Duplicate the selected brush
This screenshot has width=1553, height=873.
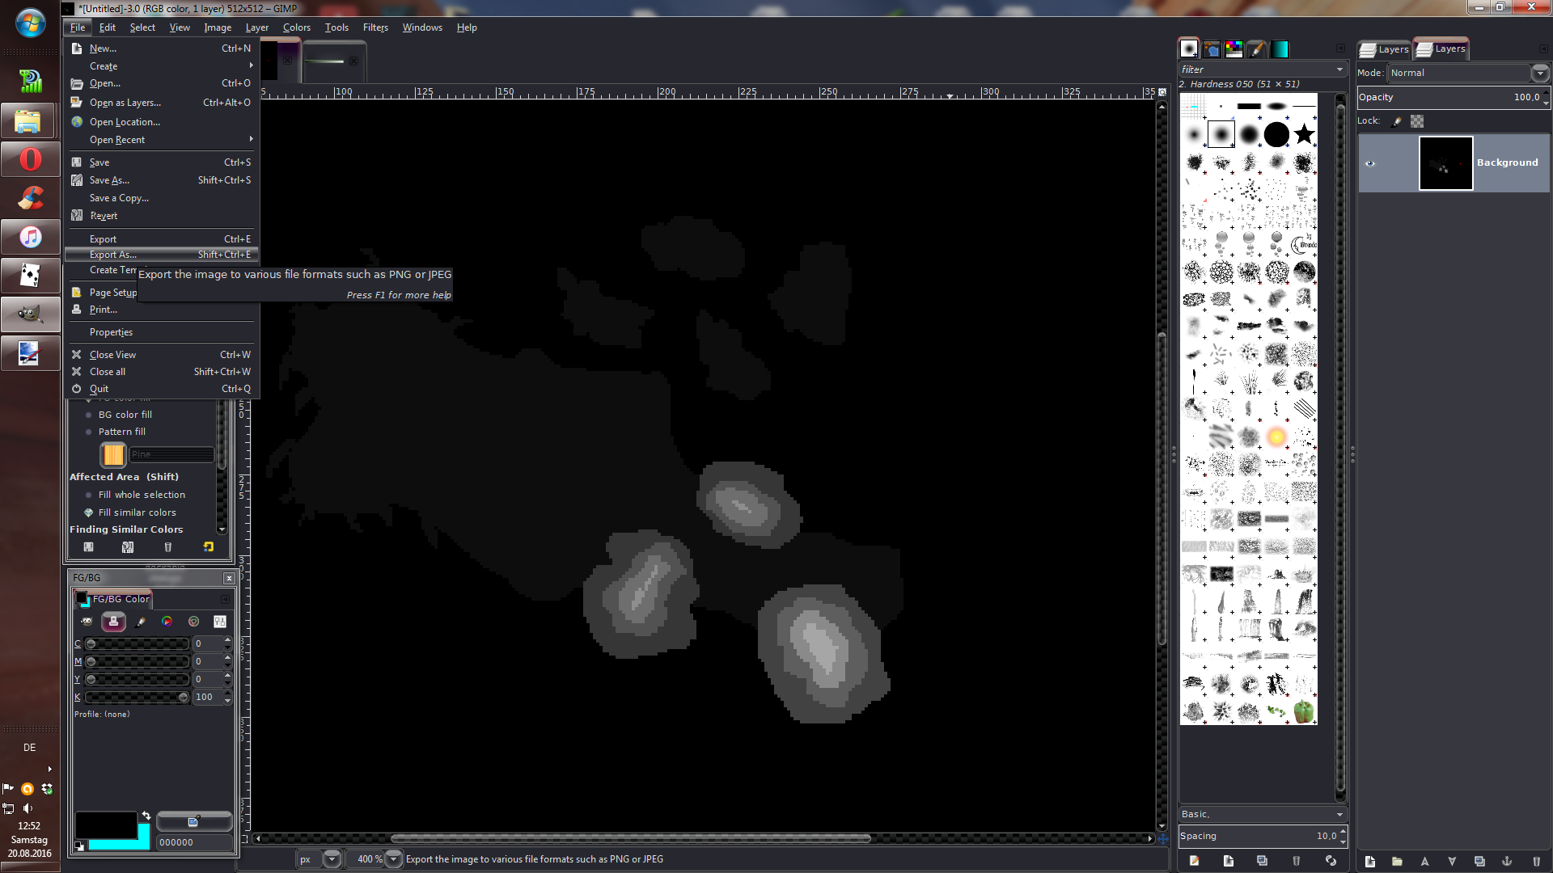(x=1262, y=861)
